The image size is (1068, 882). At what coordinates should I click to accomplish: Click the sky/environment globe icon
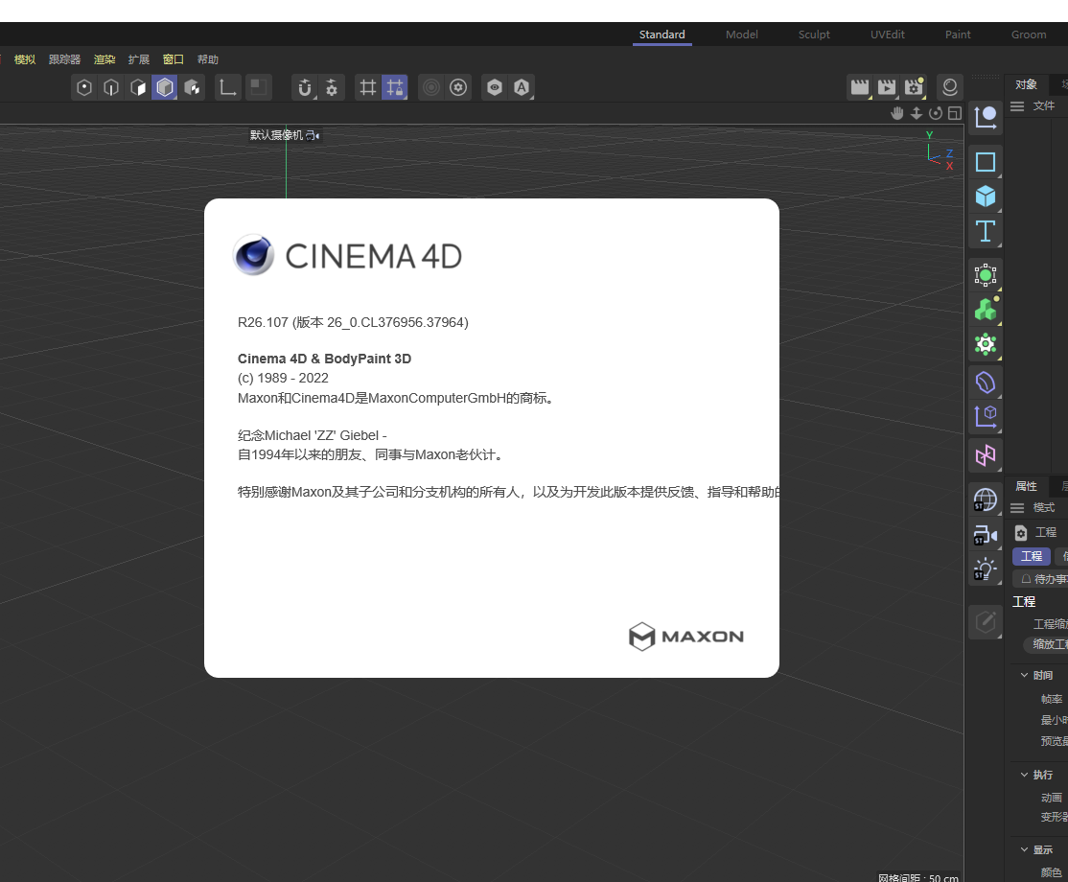tap(985, 499)
